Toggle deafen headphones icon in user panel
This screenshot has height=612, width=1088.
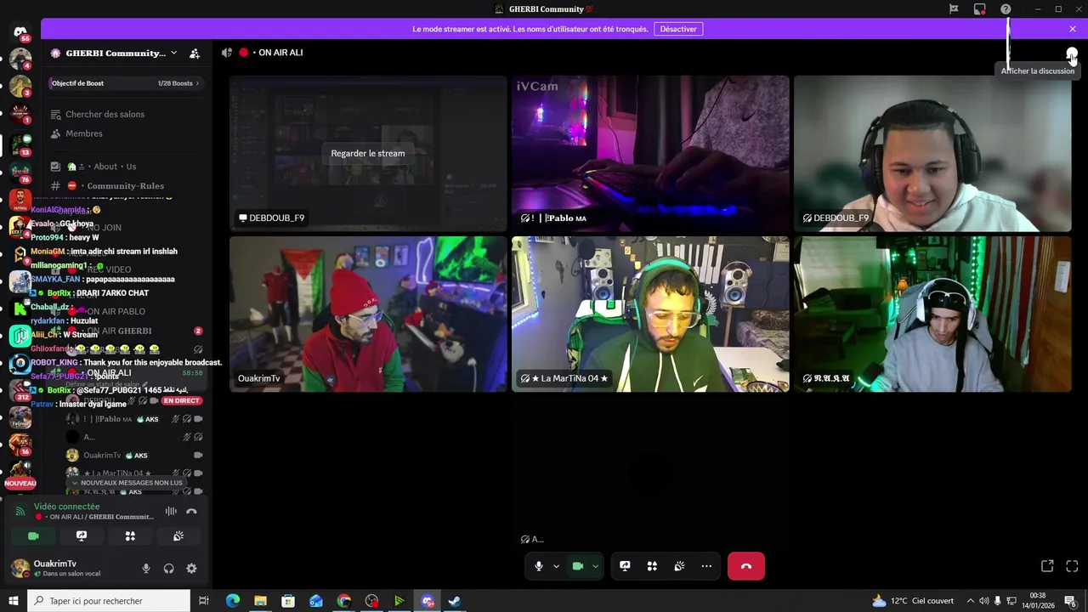[x=168, y=569]
